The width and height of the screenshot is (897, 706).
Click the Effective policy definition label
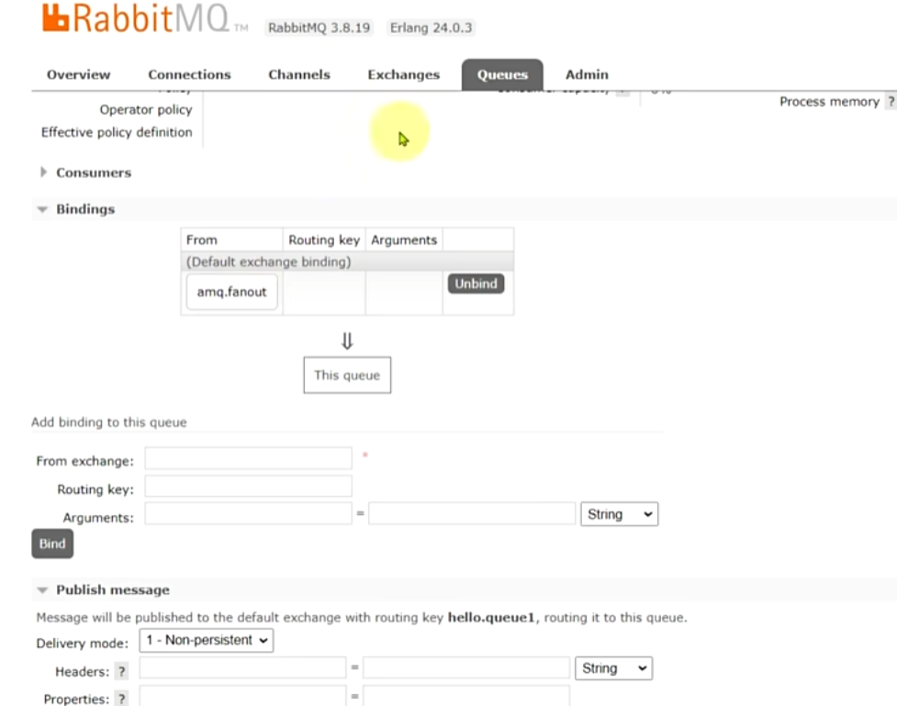click(x=117, y=132)
